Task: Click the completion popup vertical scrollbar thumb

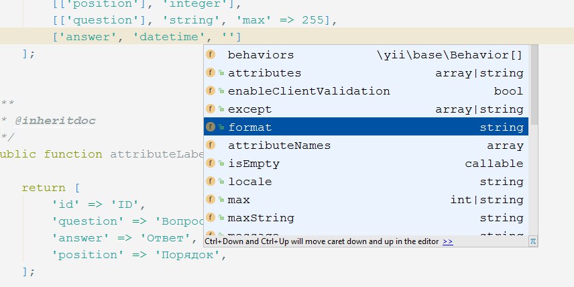Action: point(534,85)
